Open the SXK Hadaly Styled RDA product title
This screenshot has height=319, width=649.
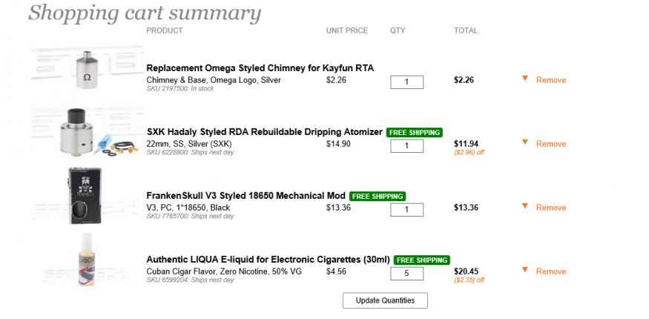[x=264, y=132]
